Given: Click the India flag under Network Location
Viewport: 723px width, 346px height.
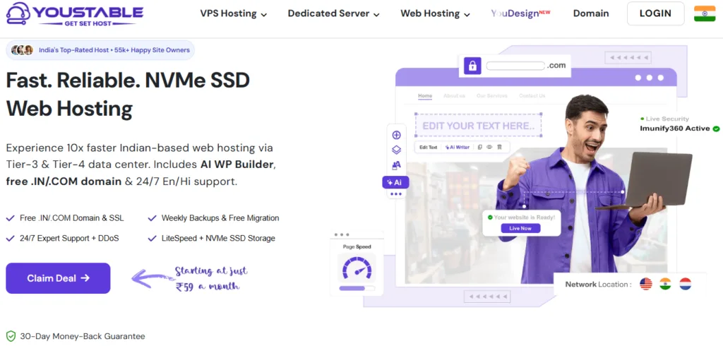Looking at the screenshot, I should pyautogui.click(x=665, y=284).
